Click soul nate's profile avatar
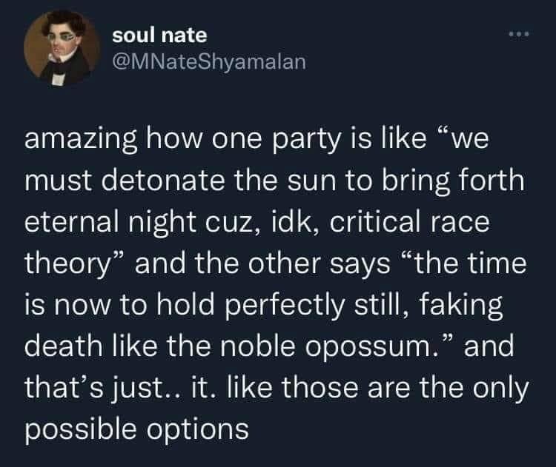 pos(56,51)
